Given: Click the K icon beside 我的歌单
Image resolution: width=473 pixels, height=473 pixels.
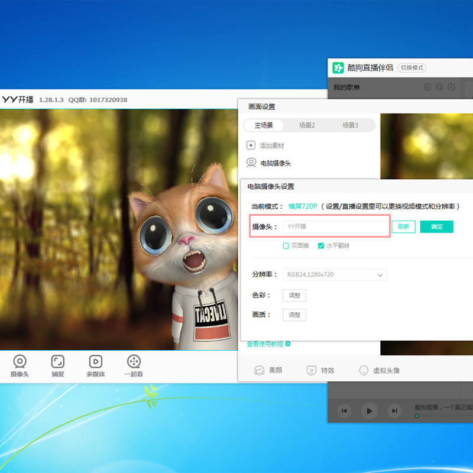Looking at the screenshot, I should point(427,87).
